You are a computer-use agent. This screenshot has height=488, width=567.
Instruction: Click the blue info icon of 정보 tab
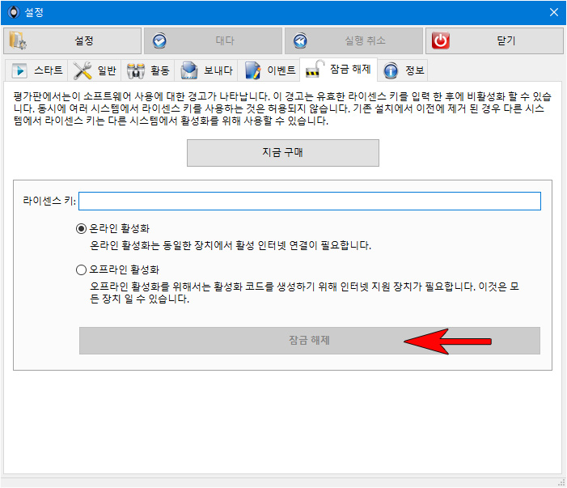391,70
